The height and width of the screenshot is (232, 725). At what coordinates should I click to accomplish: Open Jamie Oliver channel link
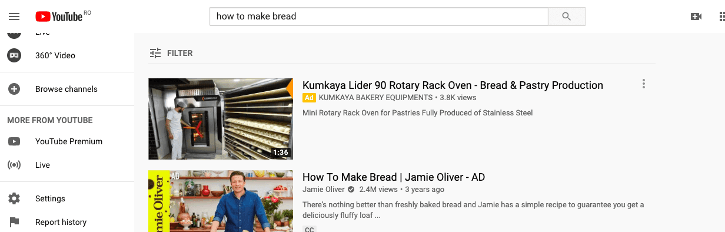324,190
